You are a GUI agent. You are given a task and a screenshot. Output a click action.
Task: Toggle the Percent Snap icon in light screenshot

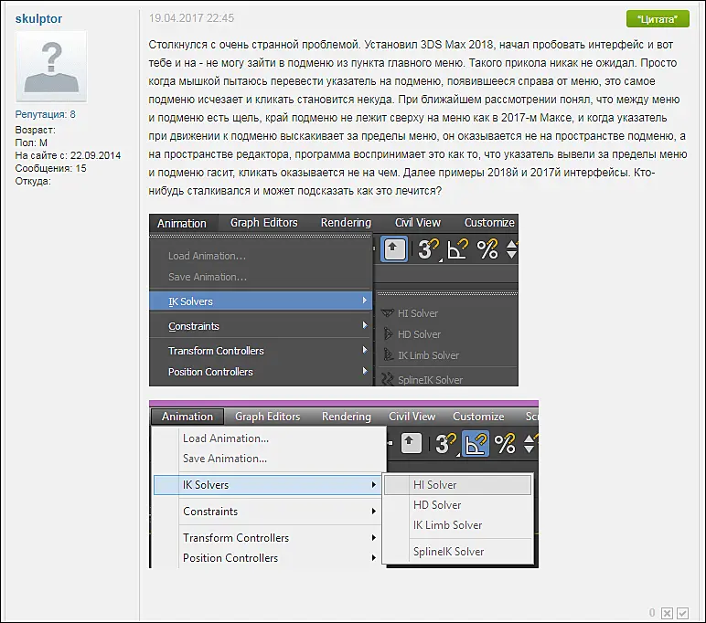coord(505,444)
